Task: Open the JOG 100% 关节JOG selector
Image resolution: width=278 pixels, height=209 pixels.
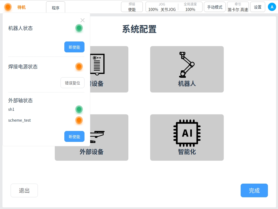Action: pos(162,7)
